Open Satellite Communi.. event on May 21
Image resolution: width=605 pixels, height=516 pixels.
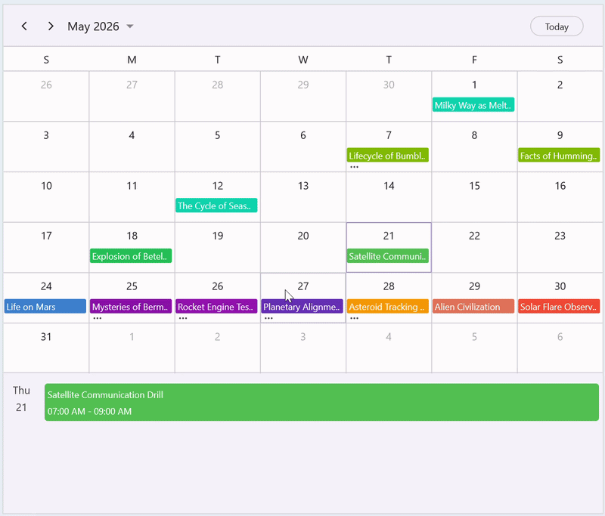point(387,256)
